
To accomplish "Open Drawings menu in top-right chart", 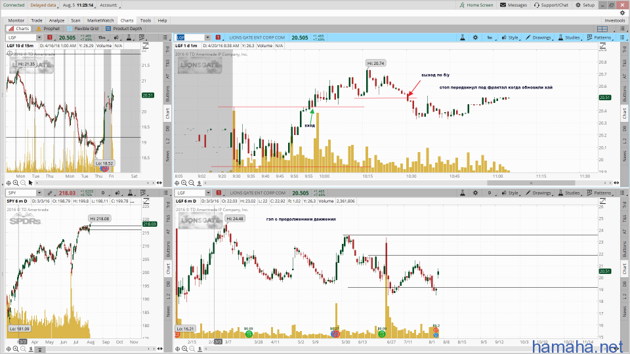I will coord(538,37).
